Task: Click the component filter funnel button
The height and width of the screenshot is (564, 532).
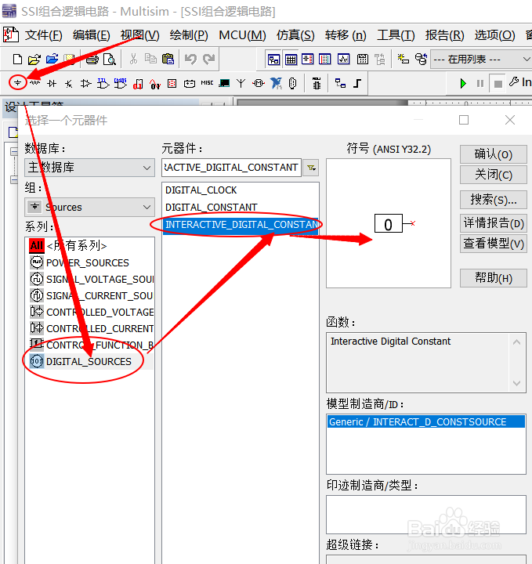Action: (x=311, y=168)
